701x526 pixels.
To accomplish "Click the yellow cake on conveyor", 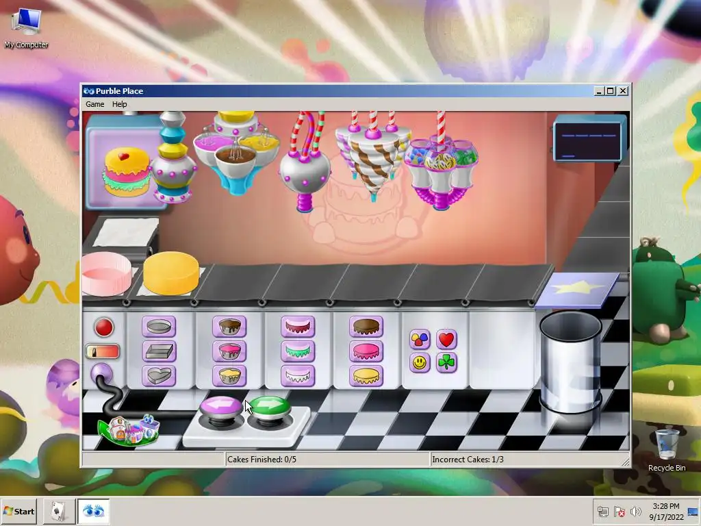I will pyautogui.click(x=171, y=273).
